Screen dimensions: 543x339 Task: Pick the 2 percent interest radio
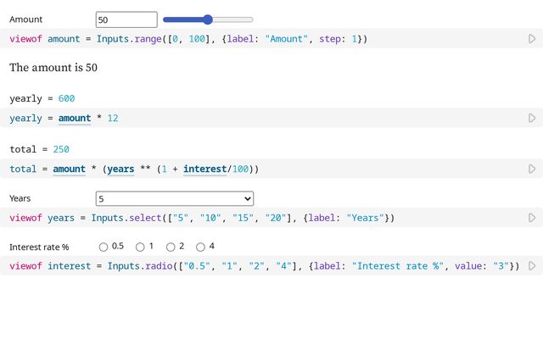[x=171, y=247]
